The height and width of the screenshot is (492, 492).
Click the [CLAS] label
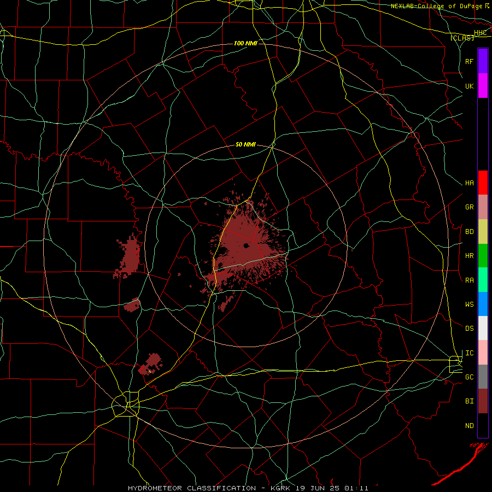coord(462,38)
